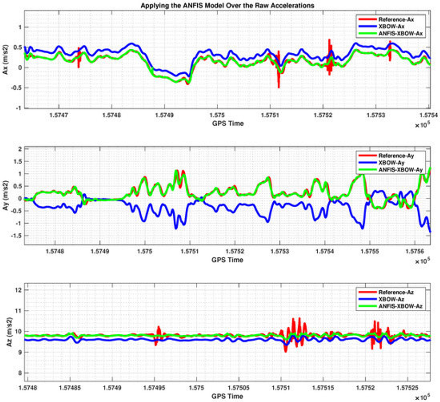Viewport: 440px width, 402px height.
Task: Click the blue line sample beside XBOW-Ay
Action: click(x=367, y=163)
